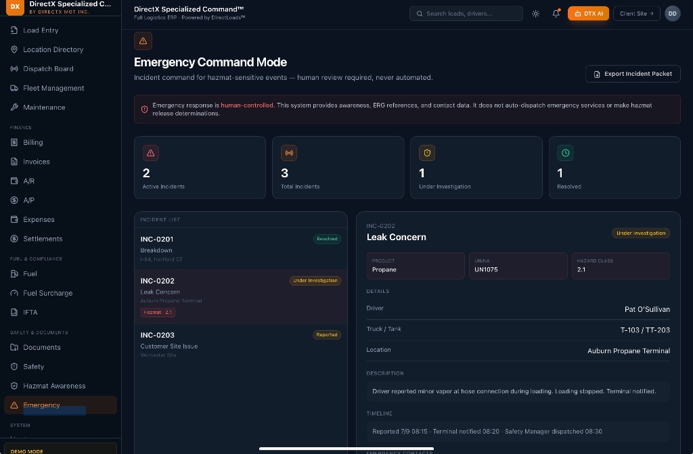Click the UN1075 value
The image size is (693, 454).
pos(486,270)
